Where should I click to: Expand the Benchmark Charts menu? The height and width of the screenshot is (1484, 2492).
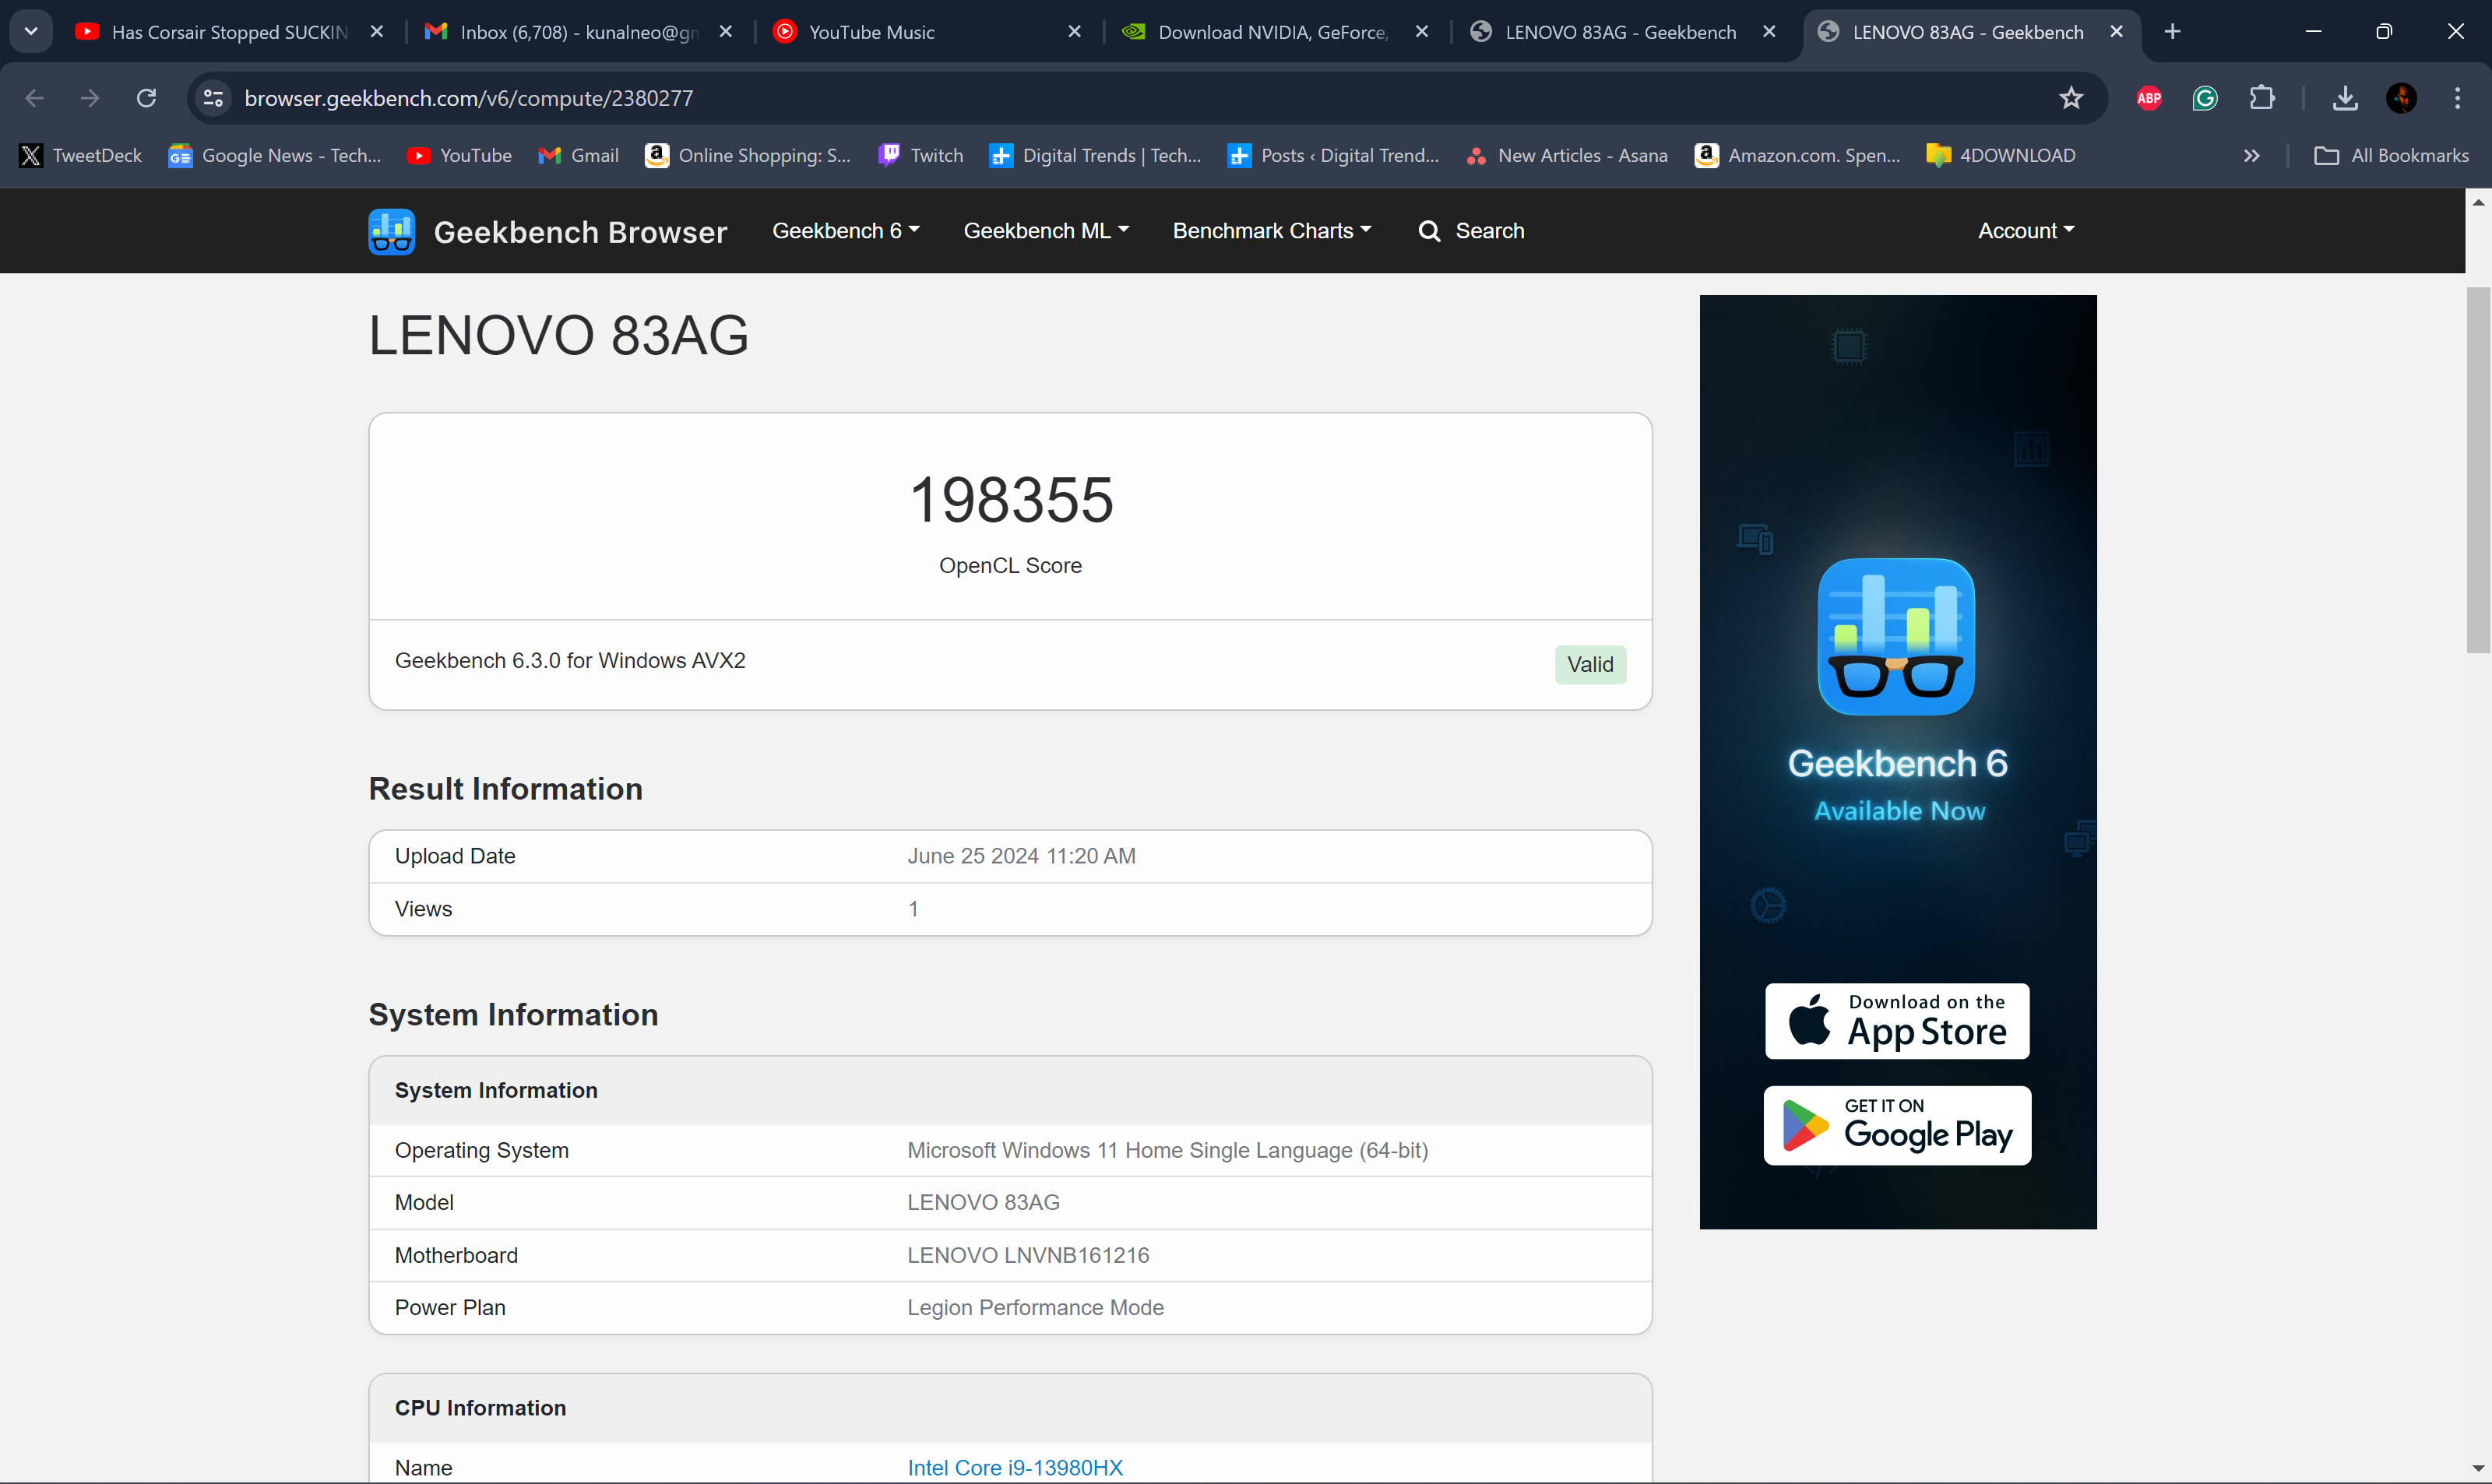pyautogui.click(x=1272, y=231)
